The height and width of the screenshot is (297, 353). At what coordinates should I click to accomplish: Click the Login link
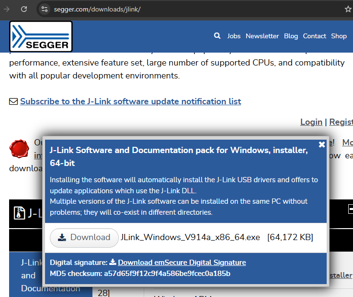click(x=311, y=122)
